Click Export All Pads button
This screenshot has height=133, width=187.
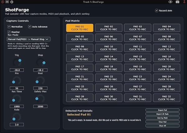click(x=162, y=114)
